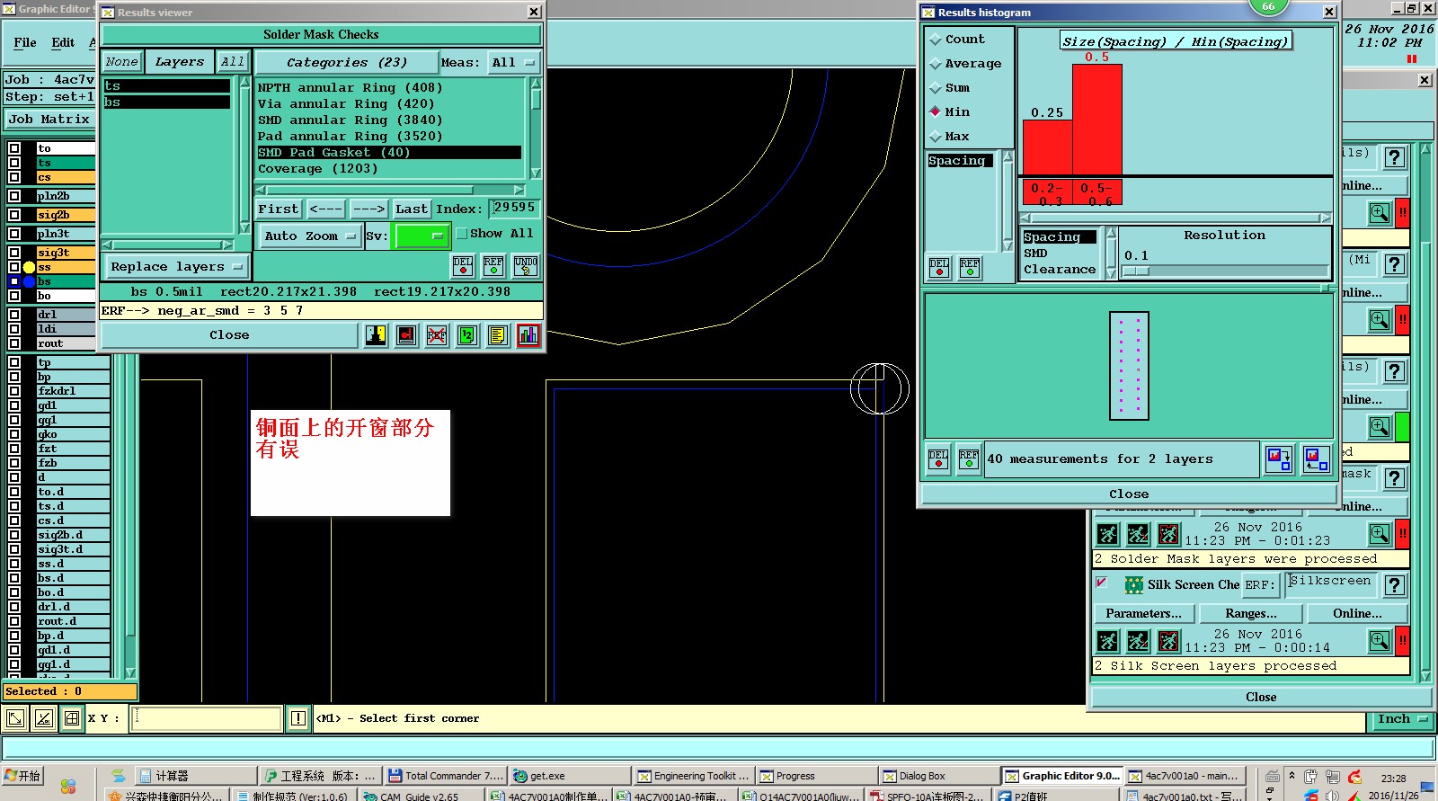Jump to the Last result

coord(412,209)
